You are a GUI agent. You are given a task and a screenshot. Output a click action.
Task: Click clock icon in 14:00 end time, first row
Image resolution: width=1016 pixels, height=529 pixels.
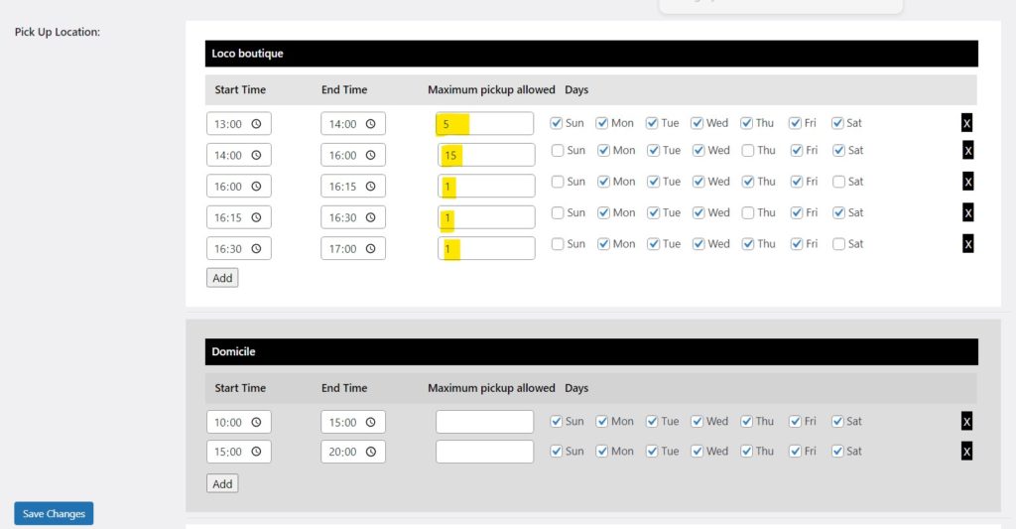click(371, 124)
